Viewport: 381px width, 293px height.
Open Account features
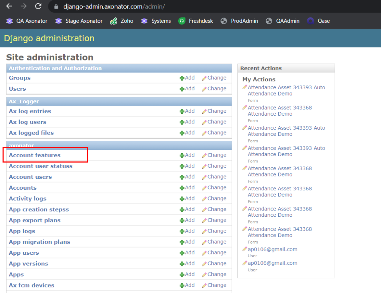35,155
